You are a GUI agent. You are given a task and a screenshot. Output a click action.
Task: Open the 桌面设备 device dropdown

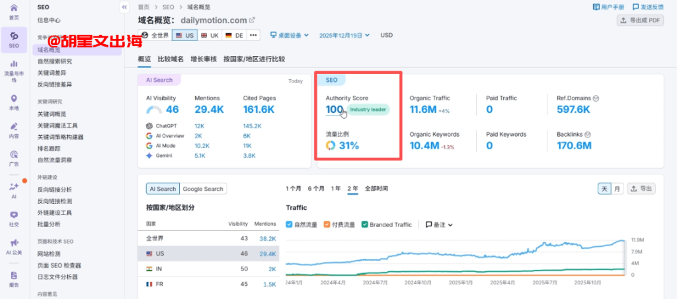(x=290, y=36)
